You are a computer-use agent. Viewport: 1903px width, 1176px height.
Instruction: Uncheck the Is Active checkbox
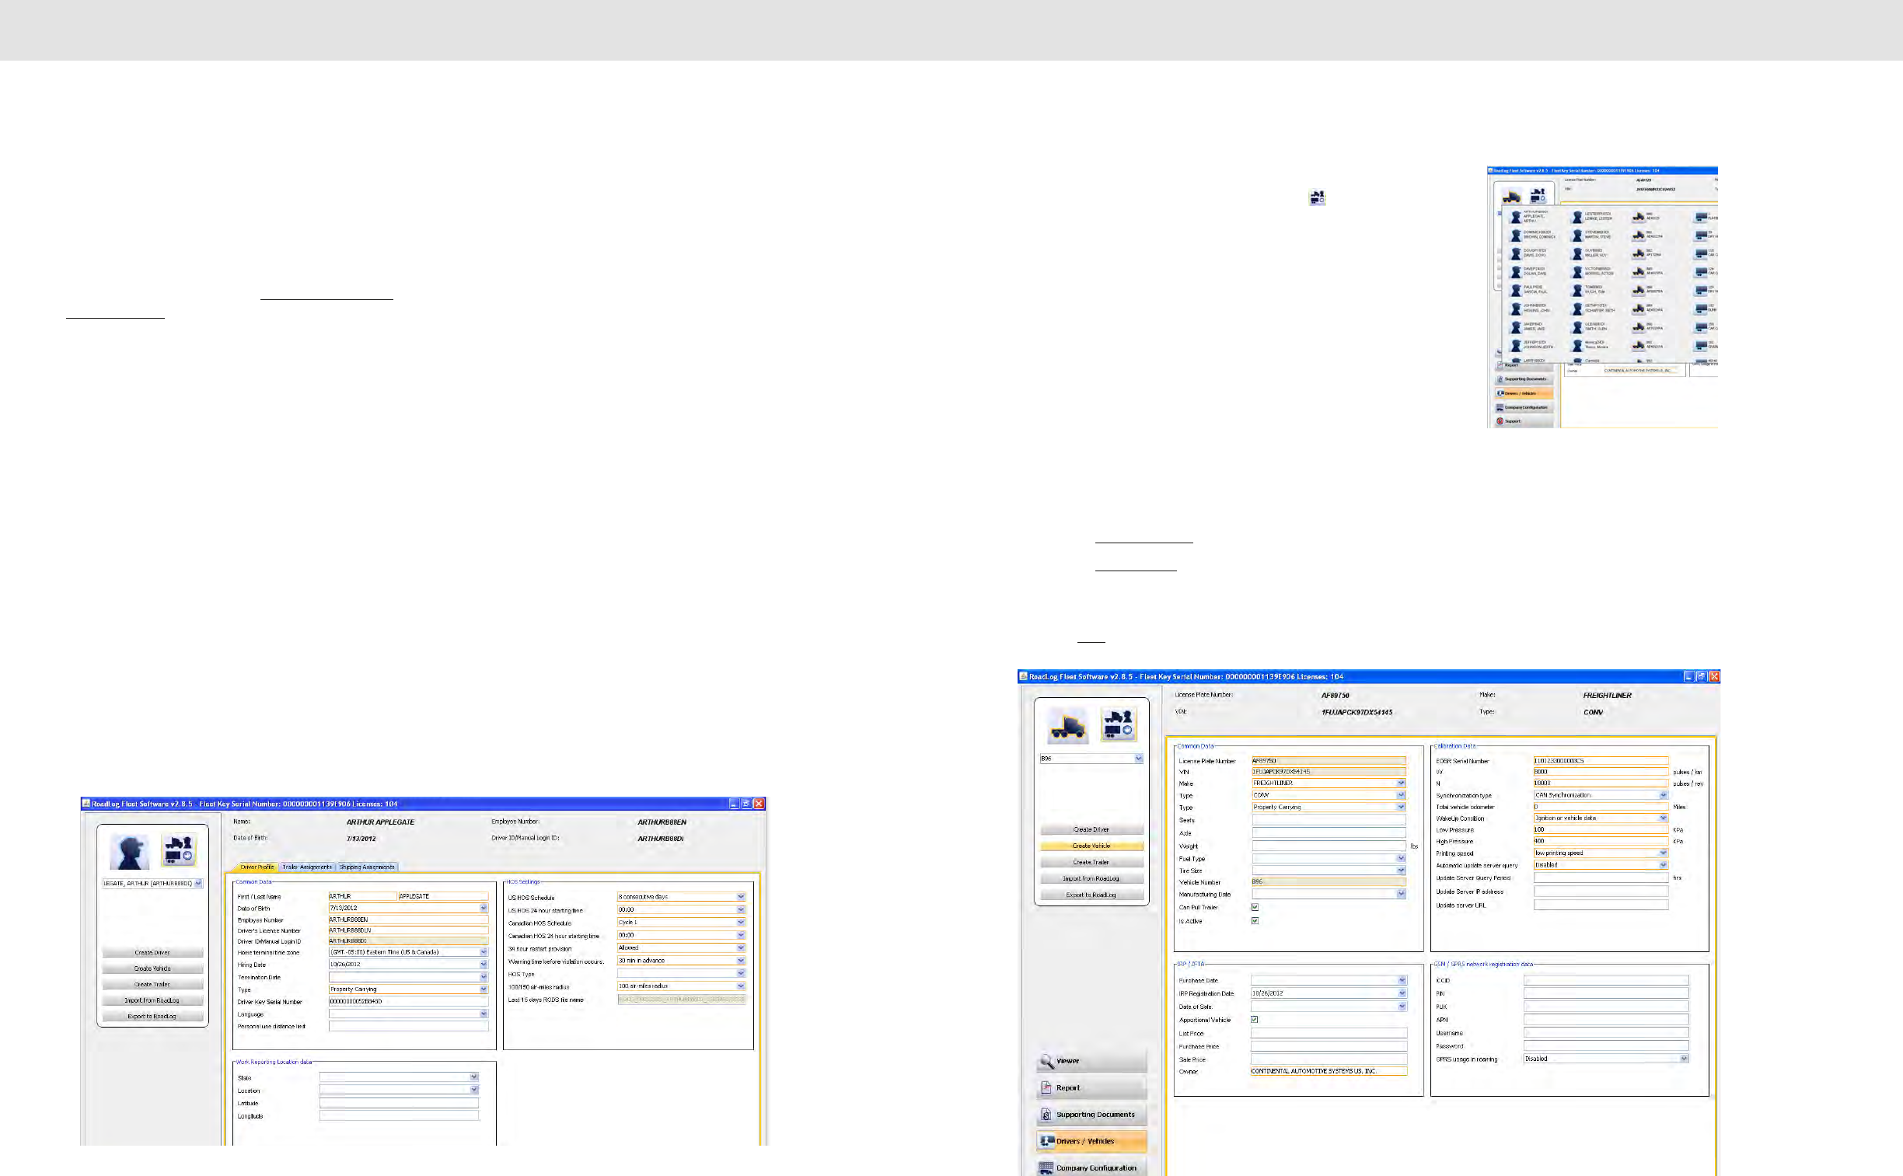1255,921
